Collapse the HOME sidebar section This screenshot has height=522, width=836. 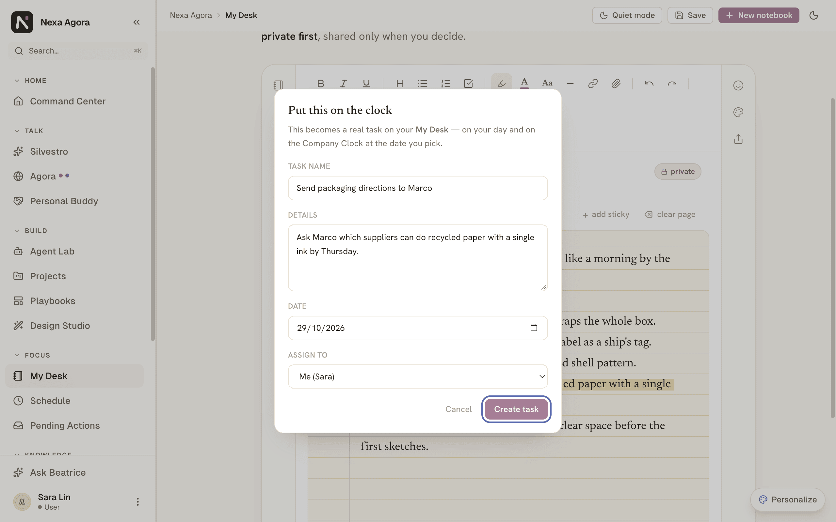click(x=30, y=81)
